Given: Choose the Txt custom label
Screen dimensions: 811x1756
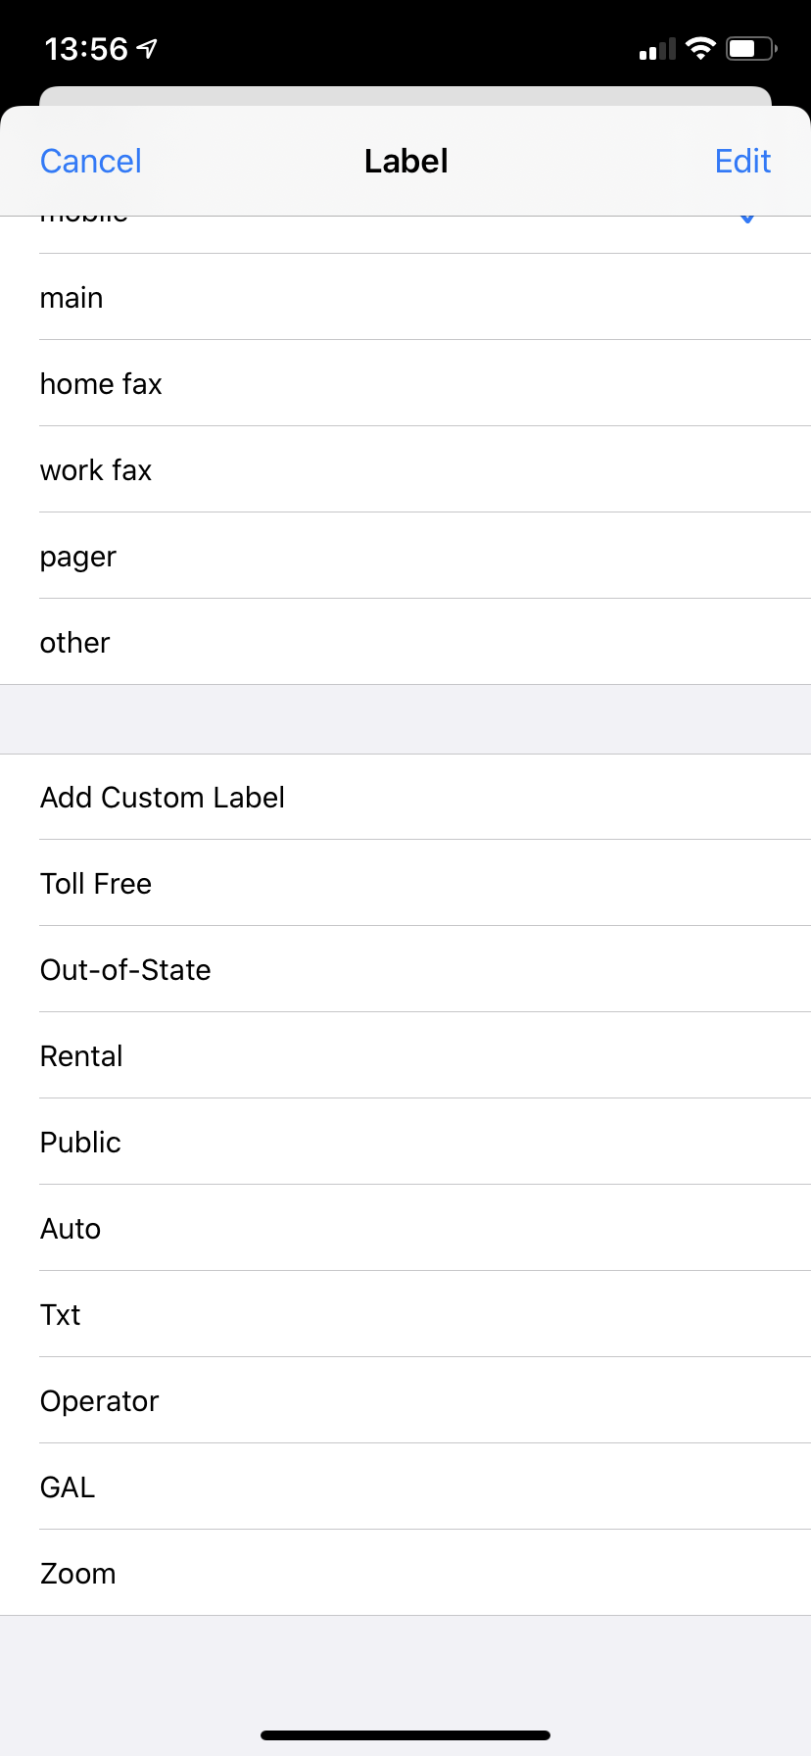Looking at the screenshot, I should [x=405, y=1314].
